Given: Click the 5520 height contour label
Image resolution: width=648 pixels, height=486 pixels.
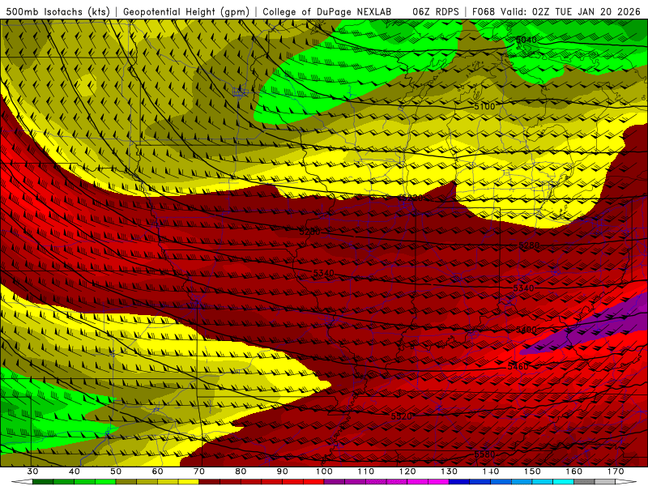Looking at the screenshot, I should click(401, 416).
